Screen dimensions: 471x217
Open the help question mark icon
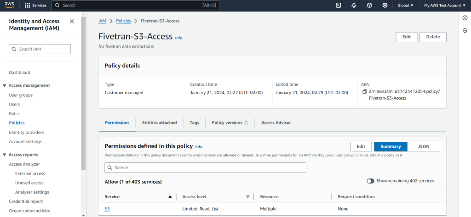tap(369, 6)
